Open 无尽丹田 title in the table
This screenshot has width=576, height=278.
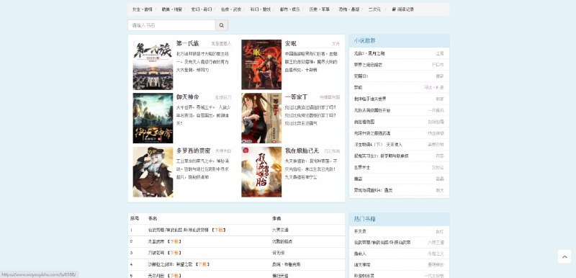(x=157, y=275)
